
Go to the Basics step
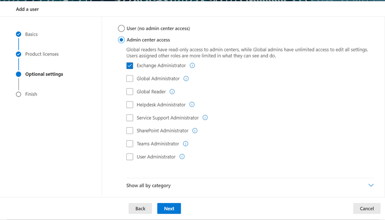(31, 34)
